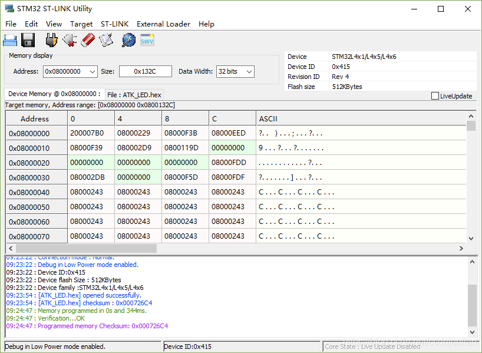Click the horizontal scrollbar left arrow
Screen dimensions: 482x353
click(x=11, y=248)
